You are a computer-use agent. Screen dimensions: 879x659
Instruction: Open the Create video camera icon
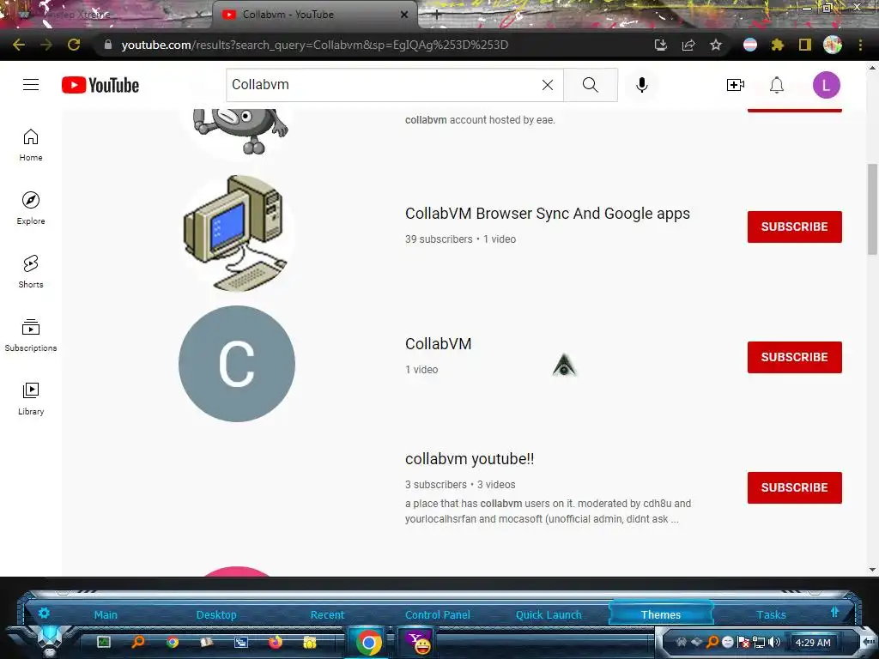[735, 85]
